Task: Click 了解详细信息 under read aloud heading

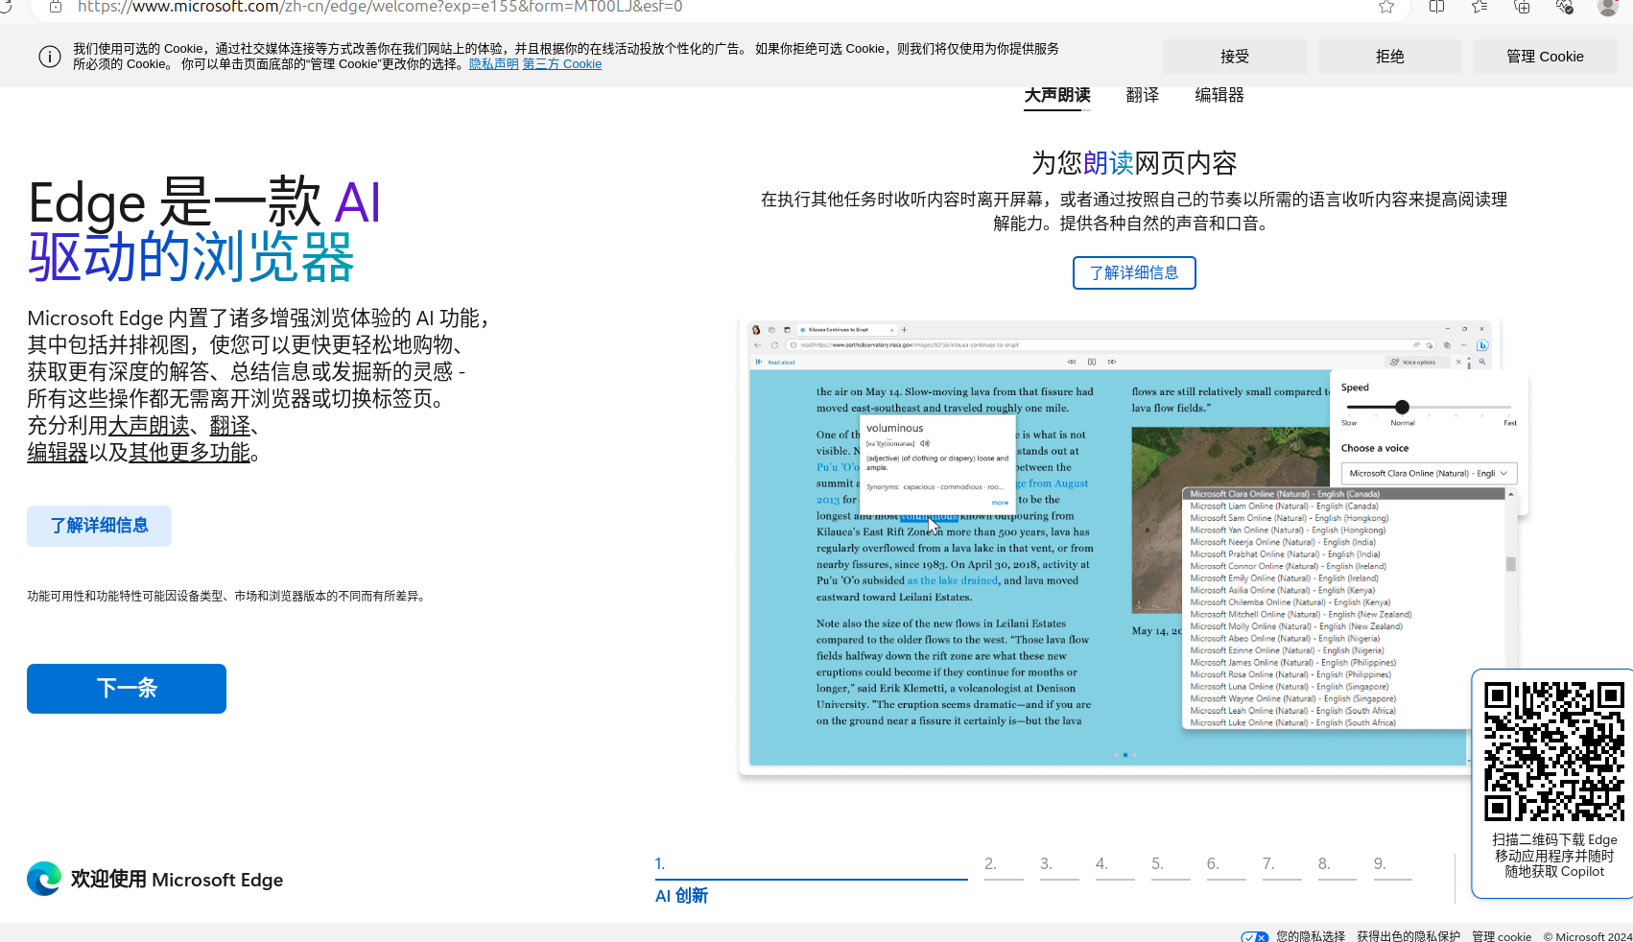Action: pyautogui.click(x=1134, y=272)
